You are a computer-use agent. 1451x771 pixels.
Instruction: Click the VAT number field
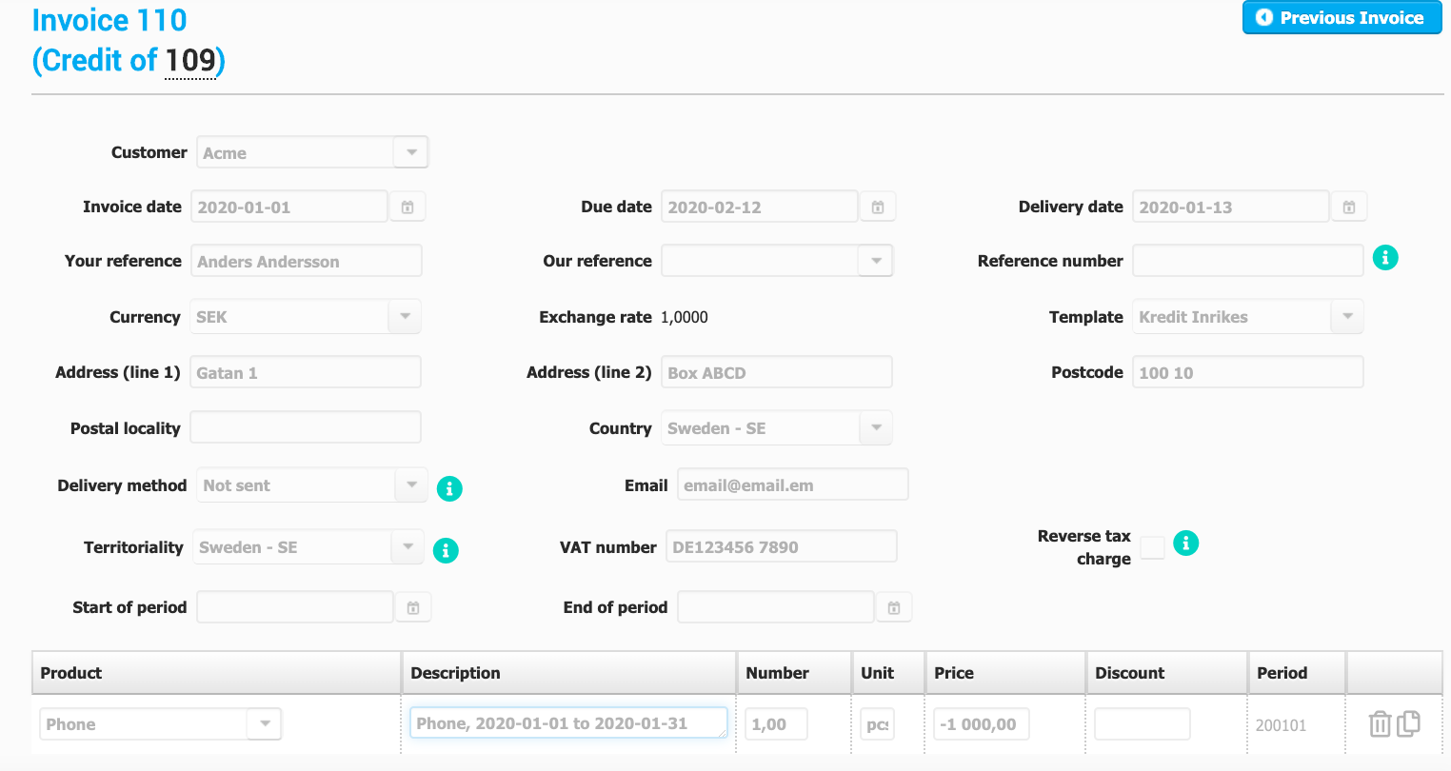pyautogui.click(x=782, y=546)
